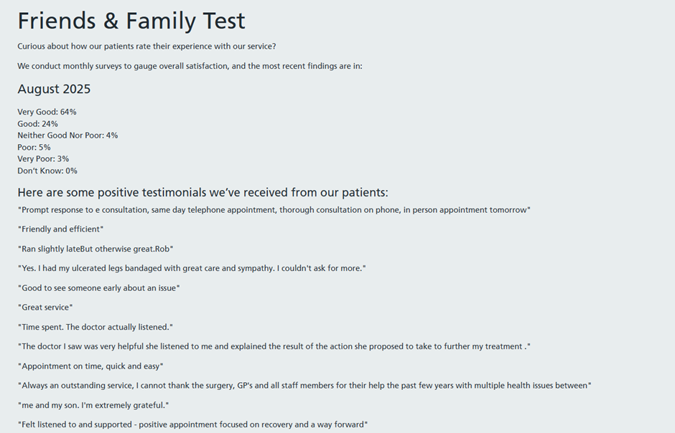Viewport: 675px width, 433px height.
Task: Select the "Good to see someone early" testimonial
Action: click(x=98, y=287)
